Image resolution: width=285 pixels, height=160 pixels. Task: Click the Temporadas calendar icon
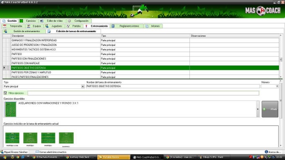point(5,26)
